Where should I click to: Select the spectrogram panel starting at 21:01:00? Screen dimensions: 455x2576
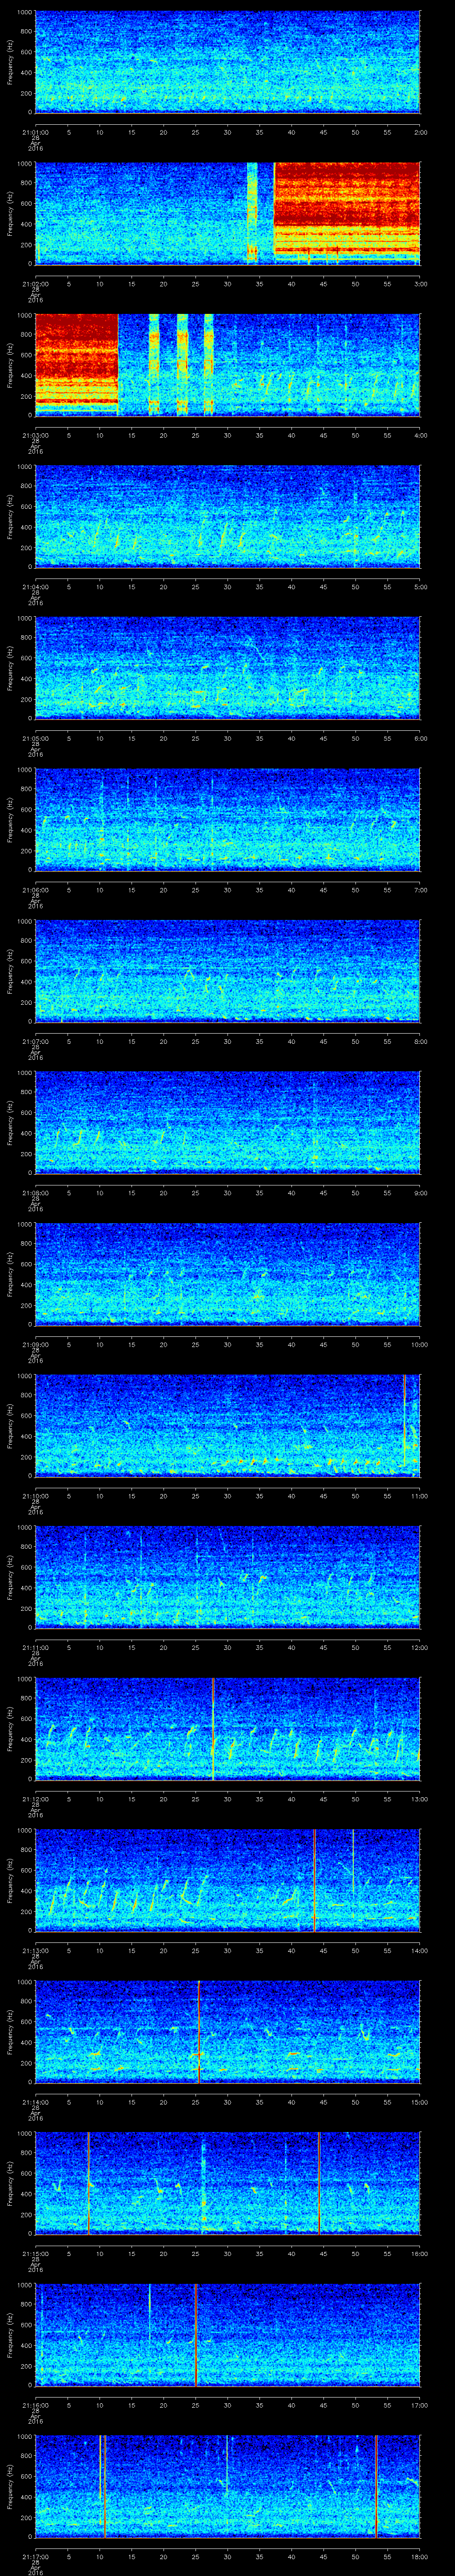point(227,62)
